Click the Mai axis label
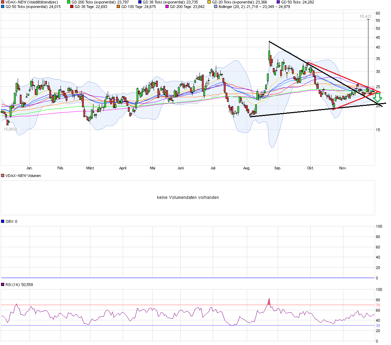This screenshot has height=345, width=391. point(153,168)
